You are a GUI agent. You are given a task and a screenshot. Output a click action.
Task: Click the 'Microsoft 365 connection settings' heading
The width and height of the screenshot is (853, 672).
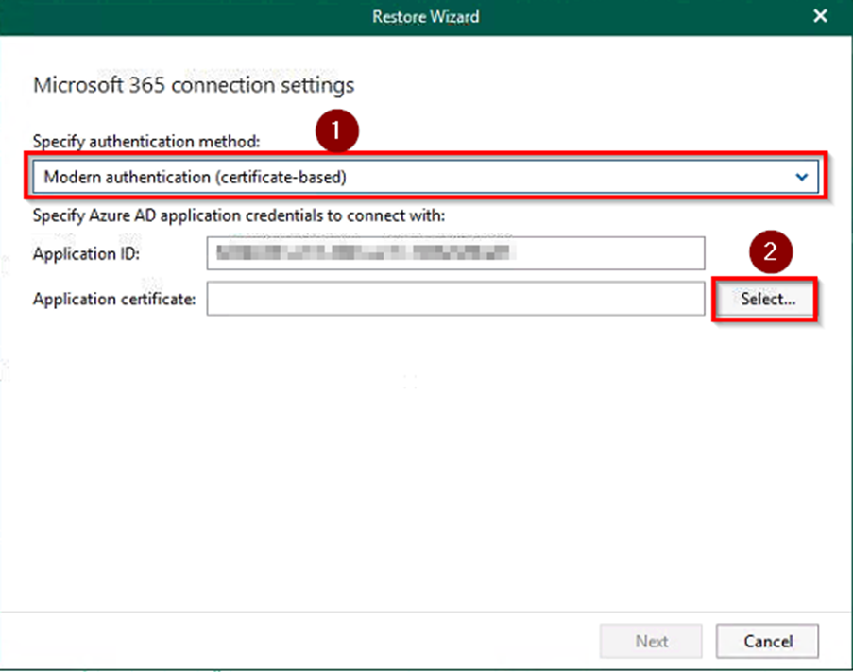(x=194, y=85)
